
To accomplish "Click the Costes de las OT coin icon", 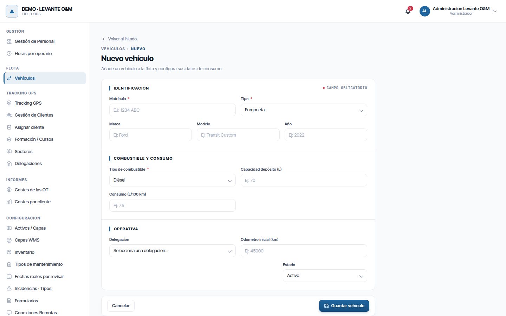I will coord(9,190).
